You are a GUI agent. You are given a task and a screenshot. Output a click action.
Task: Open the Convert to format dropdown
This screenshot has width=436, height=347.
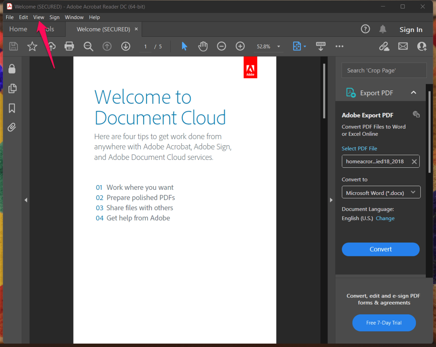381,192
